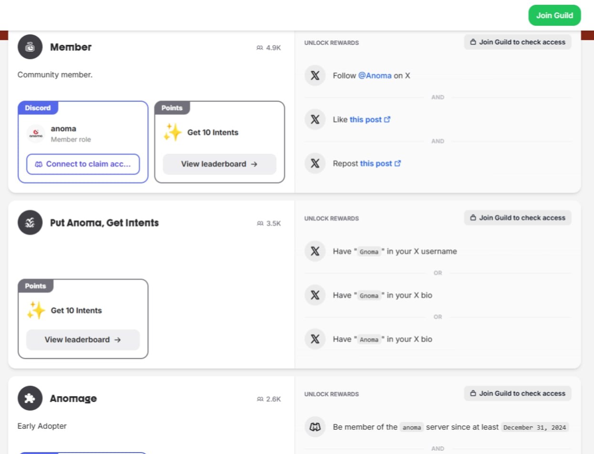Click Connect to claim access Discord button
Screen dimensions: 594x454
(x=83, y=164)
